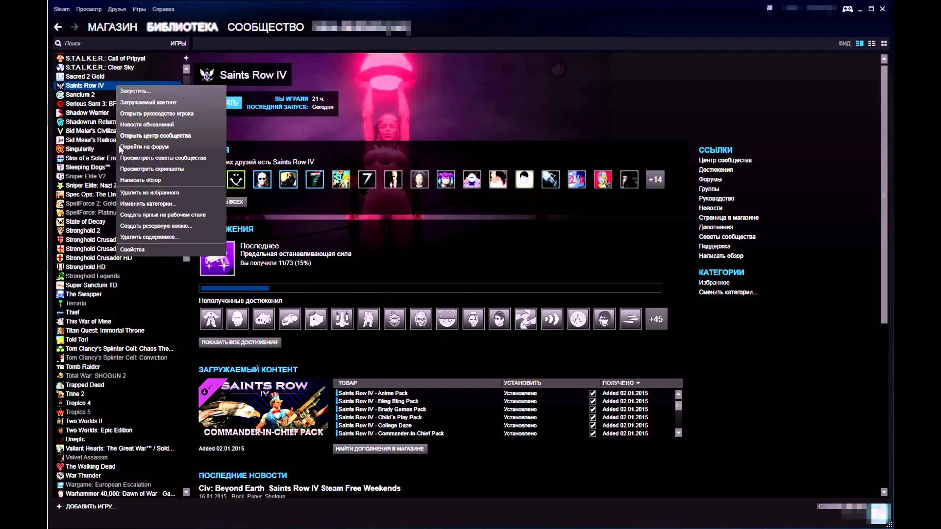
Task: Click the War Thunder game icon
Action: [x=60, y=476]
